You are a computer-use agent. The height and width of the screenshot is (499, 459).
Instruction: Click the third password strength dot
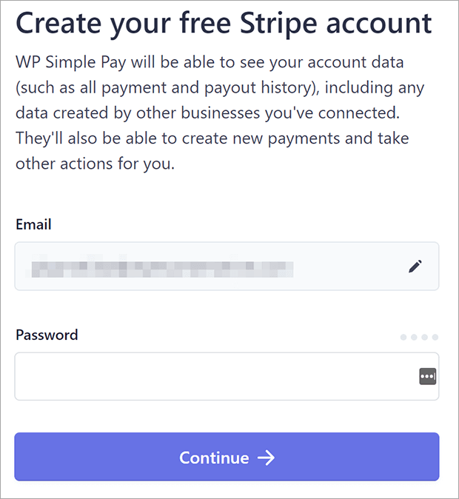(424, 337)
